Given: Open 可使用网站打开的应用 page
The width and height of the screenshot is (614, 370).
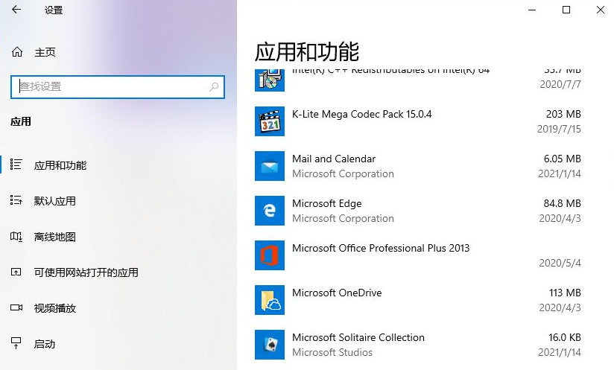Looking at the screenshot, I should 86,272.
